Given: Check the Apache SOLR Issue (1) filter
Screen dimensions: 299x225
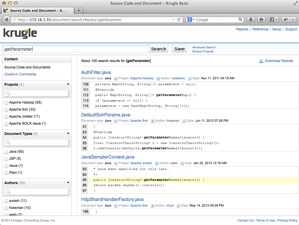Looking at the screenshot, I should click(6, 124).
